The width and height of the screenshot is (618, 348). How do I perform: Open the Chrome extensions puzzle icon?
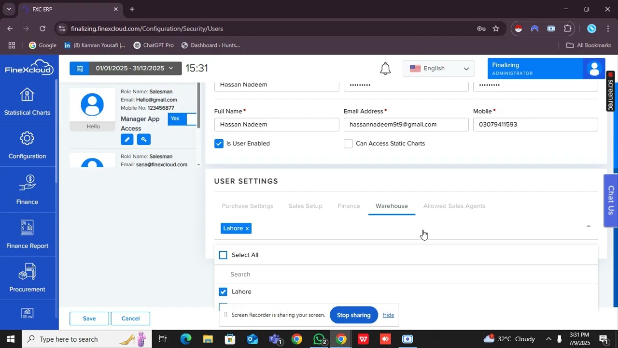tap(567, 29)
